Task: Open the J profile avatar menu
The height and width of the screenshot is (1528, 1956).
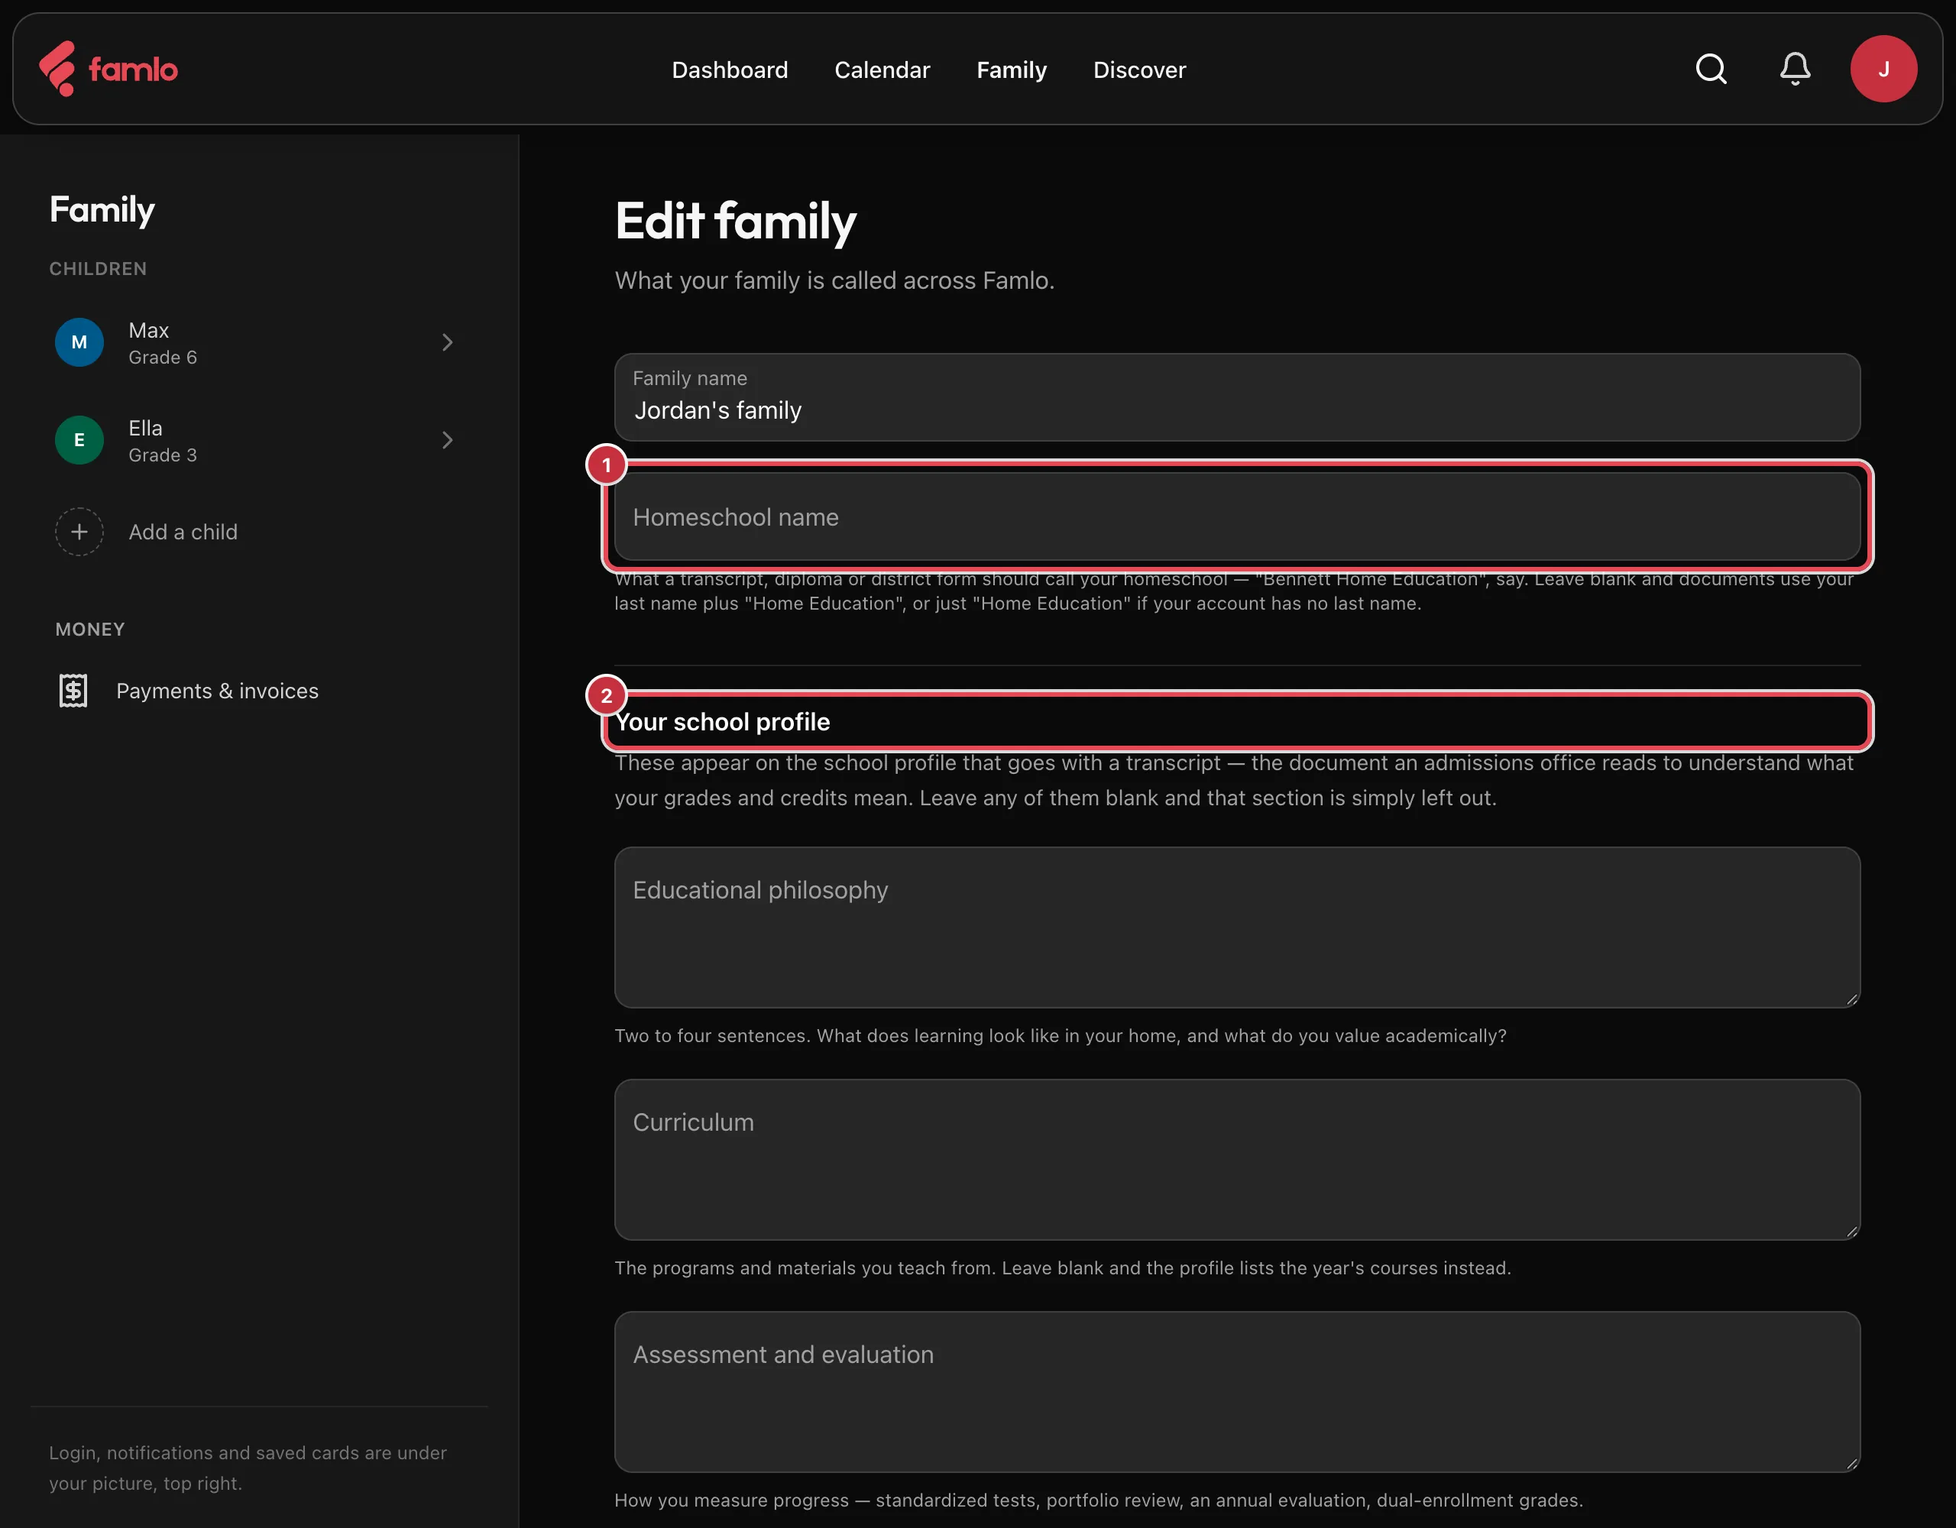Action: 1883,69
